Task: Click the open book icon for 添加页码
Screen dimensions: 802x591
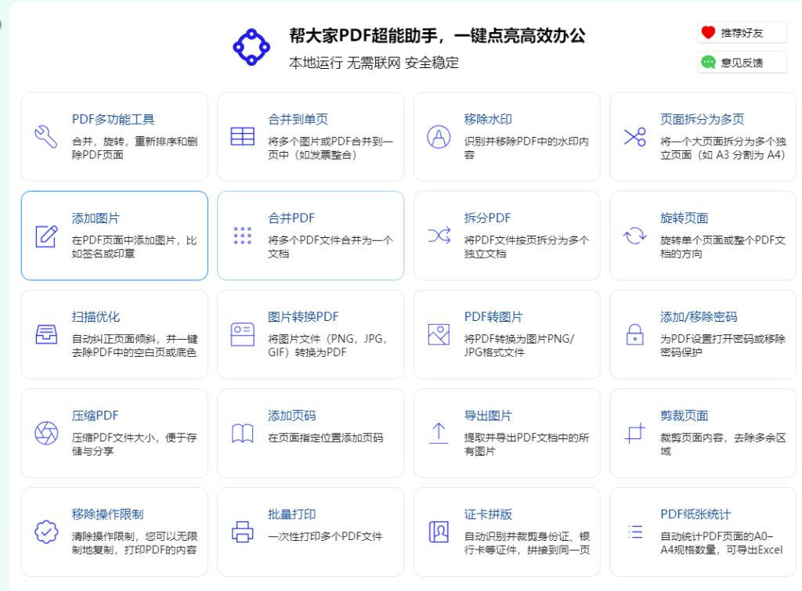Action: (x=242, y=433)
